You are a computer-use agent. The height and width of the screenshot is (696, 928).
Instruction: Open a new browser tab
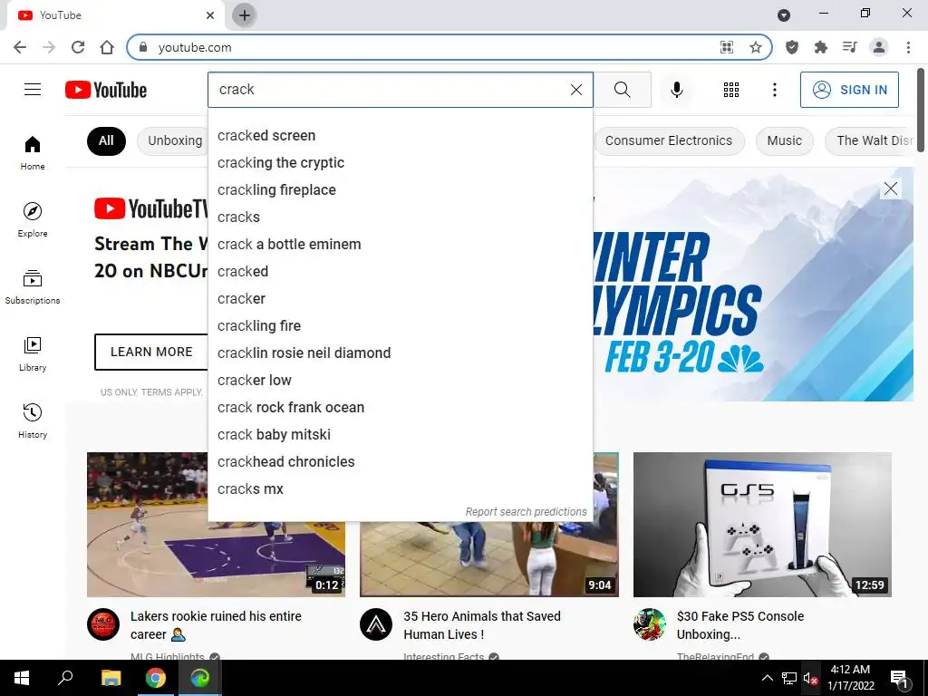click(x=244, y=15)
